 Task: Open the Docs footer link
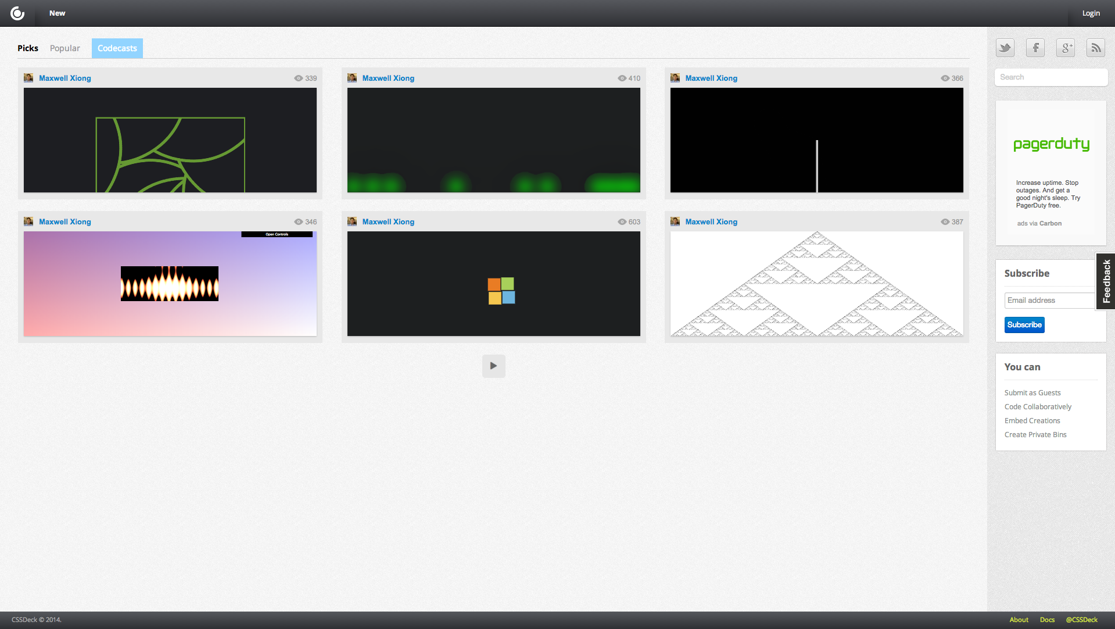tap(1047, 620)
